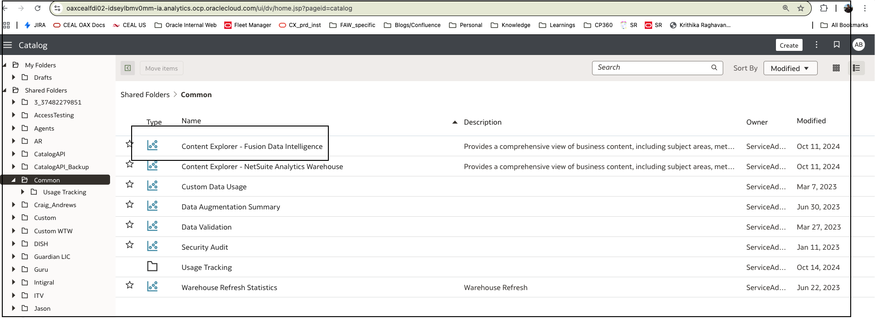Expand the Usage Tracking subfolder arrow
This screenshot has width=875, height=318.
click(22, 192)
